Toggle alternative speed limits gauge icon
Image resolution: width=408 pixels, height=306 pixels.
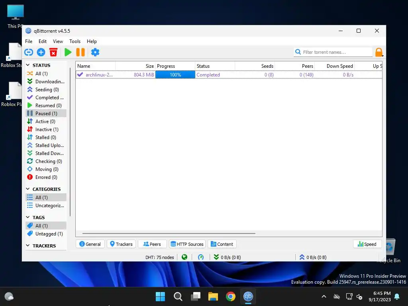[201, 257]
